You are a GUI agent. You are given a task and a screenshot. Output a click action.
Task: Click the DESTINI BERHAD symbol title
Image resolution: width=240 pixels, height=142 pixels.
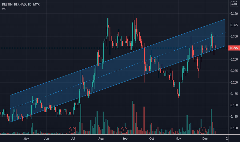[21, 4]
